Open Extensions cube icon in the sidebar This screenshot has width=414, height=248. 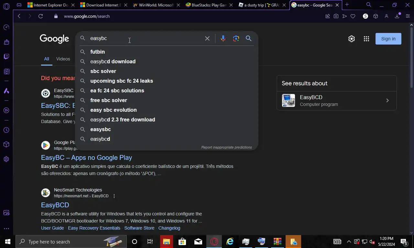(x=6, y=144)
